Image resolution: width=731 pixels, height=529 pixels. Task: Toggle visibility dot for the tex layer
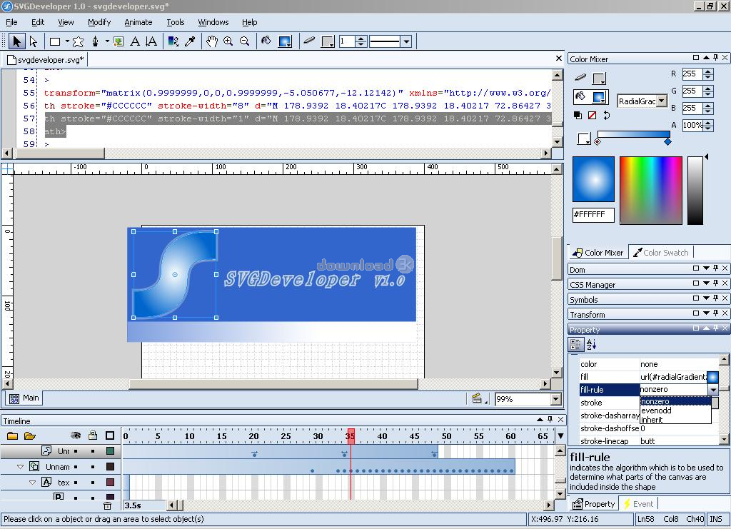coord(76,483)
